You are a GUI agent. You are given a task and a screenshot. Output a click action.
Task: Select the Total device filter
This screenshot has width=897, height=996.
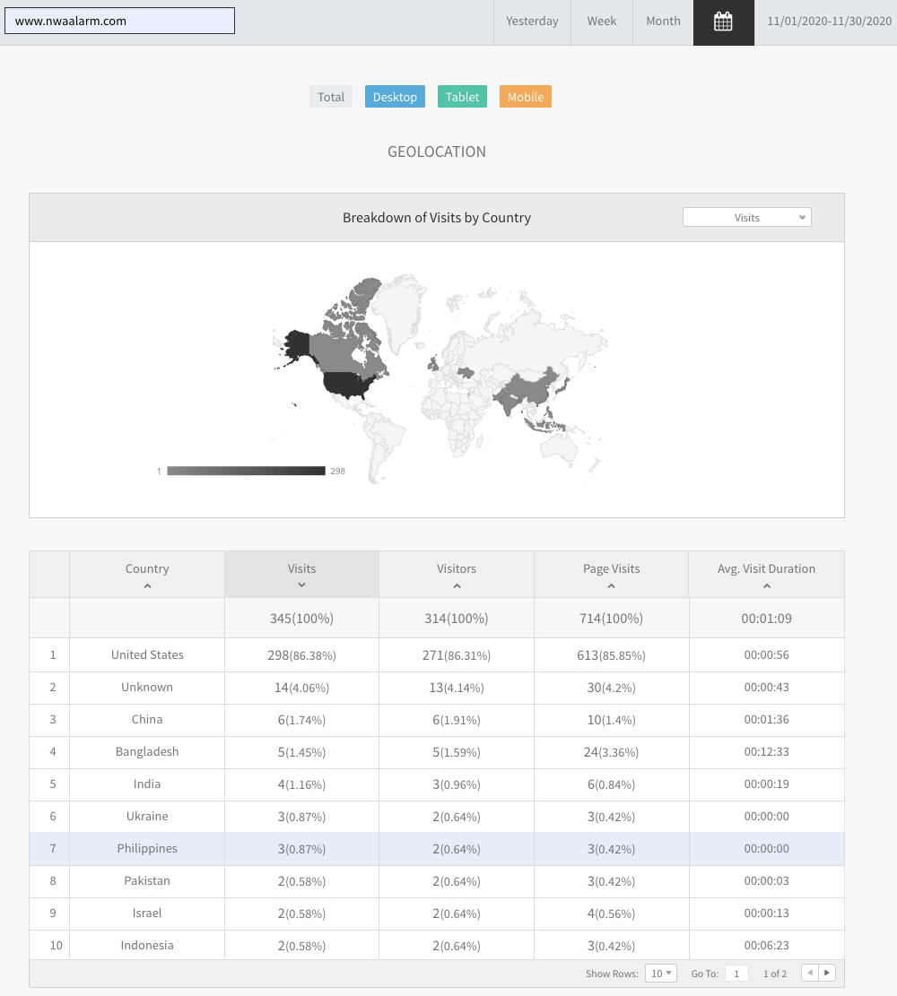click(x=331, y=97)
